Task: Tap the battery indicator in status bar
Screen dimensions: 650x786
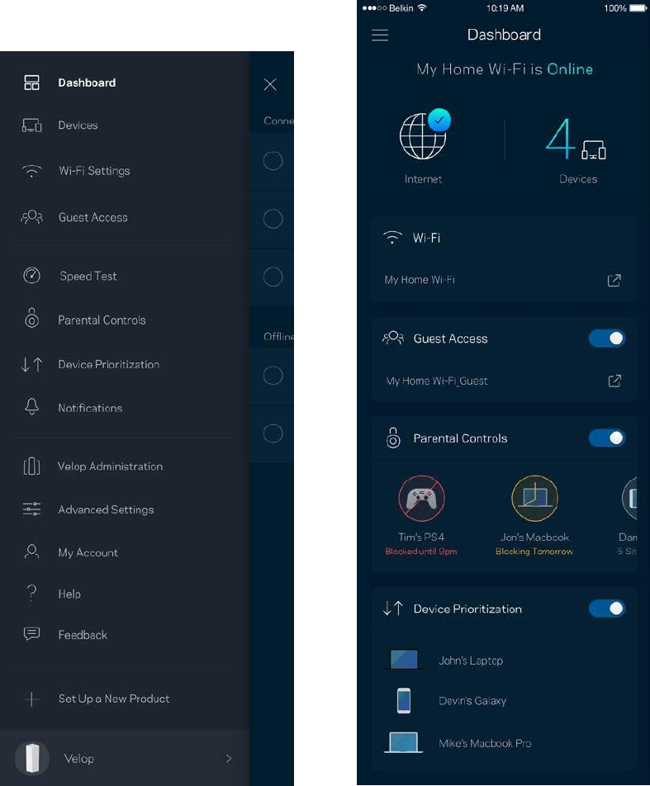Action: [638, 8]
